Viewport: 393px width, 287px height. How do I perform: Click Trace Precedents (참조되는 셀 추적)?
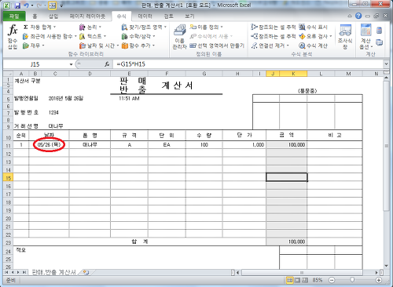coord(273,27)
